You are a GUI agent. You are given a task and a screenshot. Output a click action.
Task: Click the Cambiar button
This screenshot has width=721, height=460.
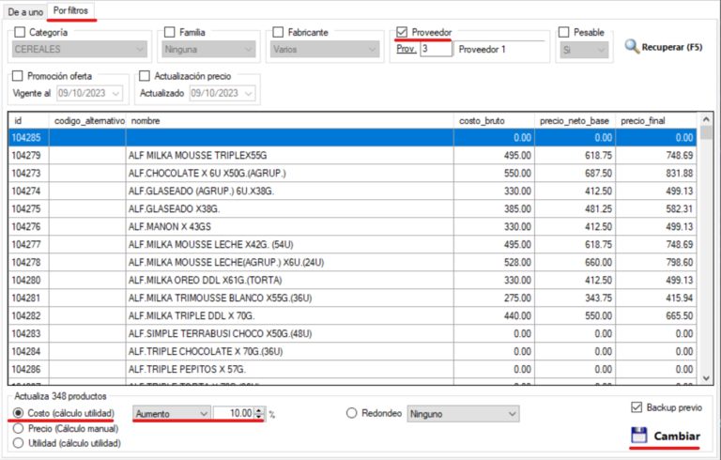click(666, 436)
